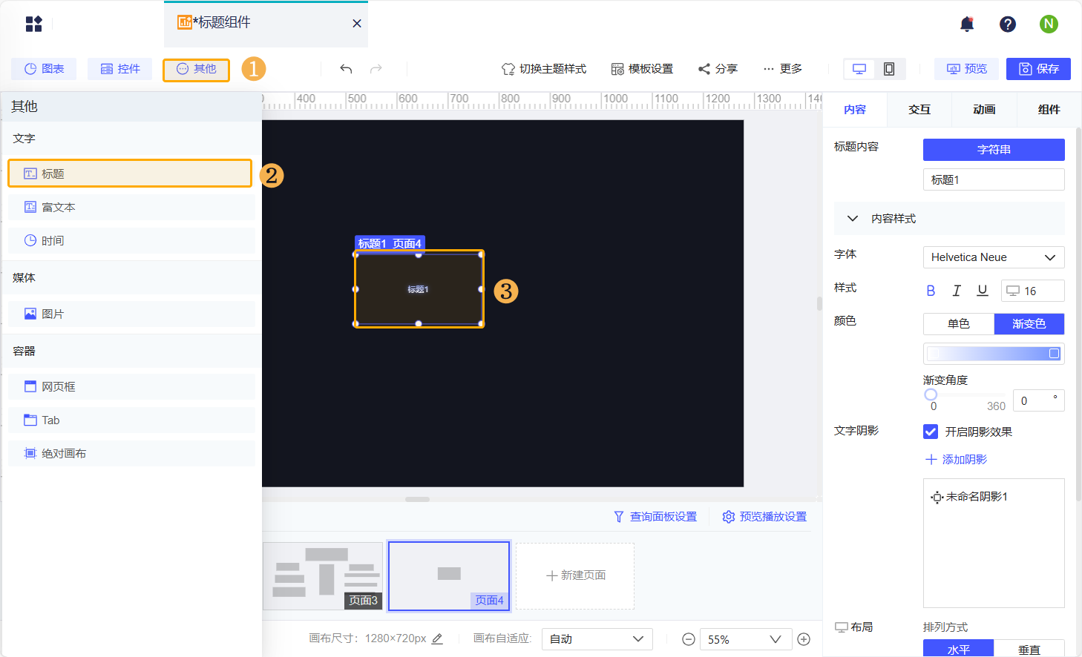The width and height of the screenshot is (1082, 657).
Task: Add a 图片 image component
Action: coord(131,314)
